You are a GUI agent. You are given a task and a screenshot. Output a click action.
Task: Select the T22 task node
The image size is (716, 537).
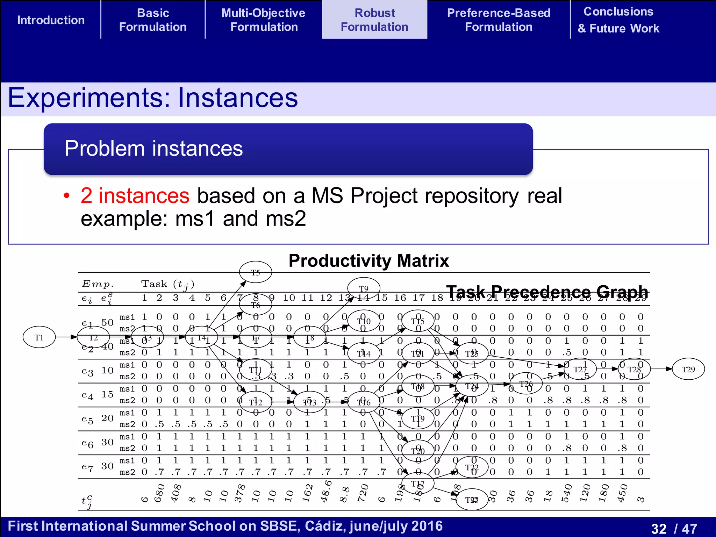coord(472,467)
